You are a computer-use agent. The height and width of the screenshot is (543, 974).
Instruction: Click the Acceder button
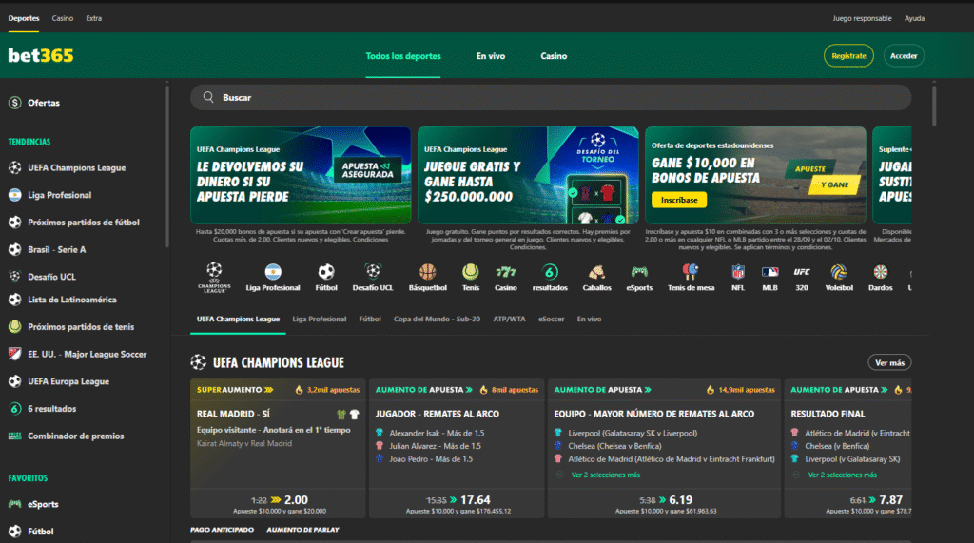tap(904, 56)
